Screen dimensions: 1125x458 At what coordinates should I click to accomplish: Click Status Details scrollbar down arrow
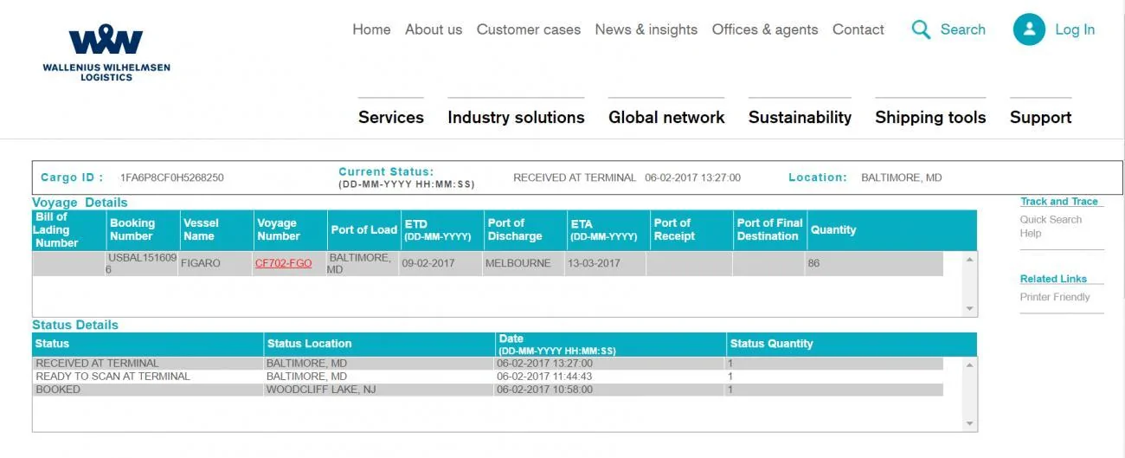coord(970,423)
